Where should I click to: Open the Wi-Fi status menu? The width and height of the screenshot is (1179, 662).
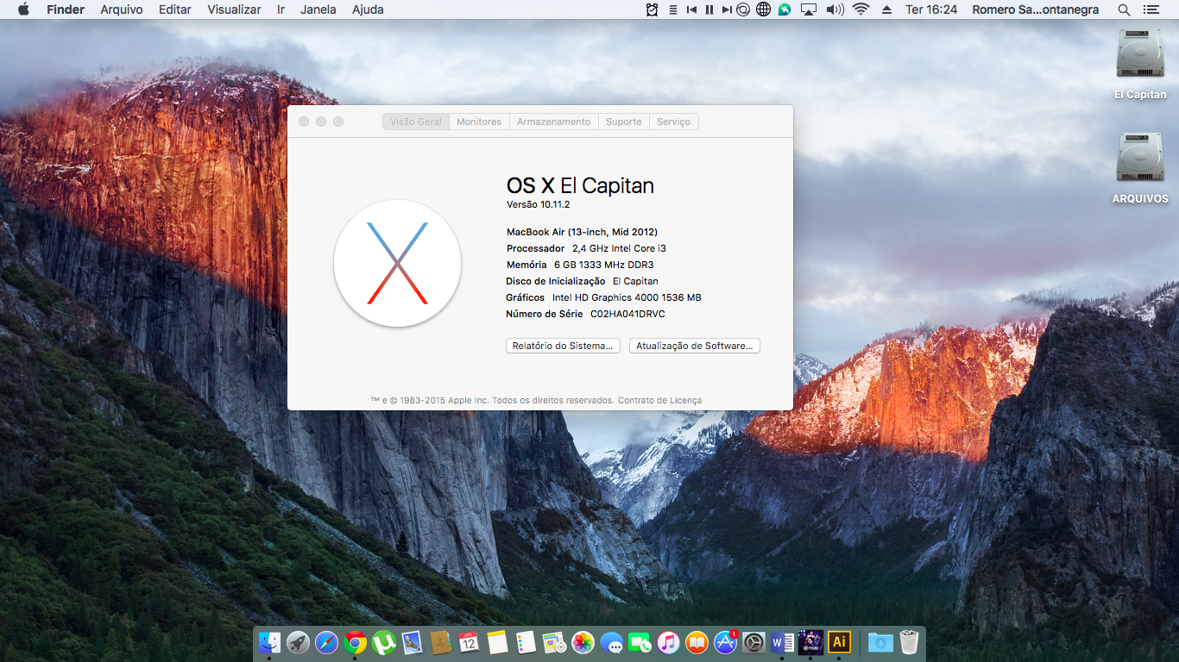point(860,9)
